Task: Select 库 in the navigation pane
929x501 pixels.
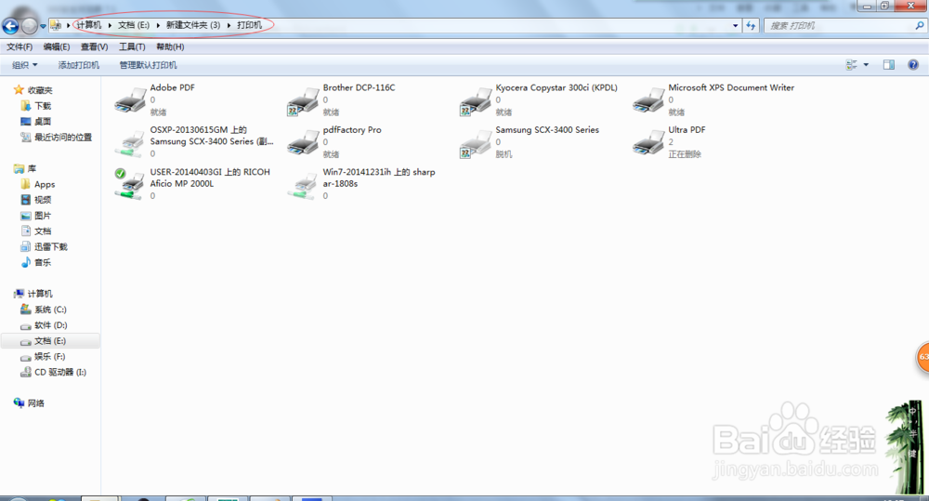Action: tap(25, 168)
